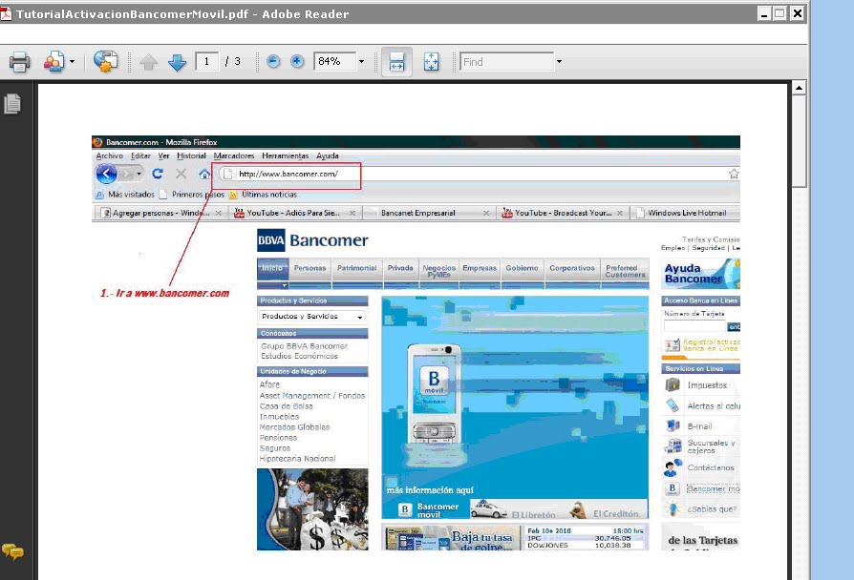Click the bookmark star in the pictured address bar

734,175
